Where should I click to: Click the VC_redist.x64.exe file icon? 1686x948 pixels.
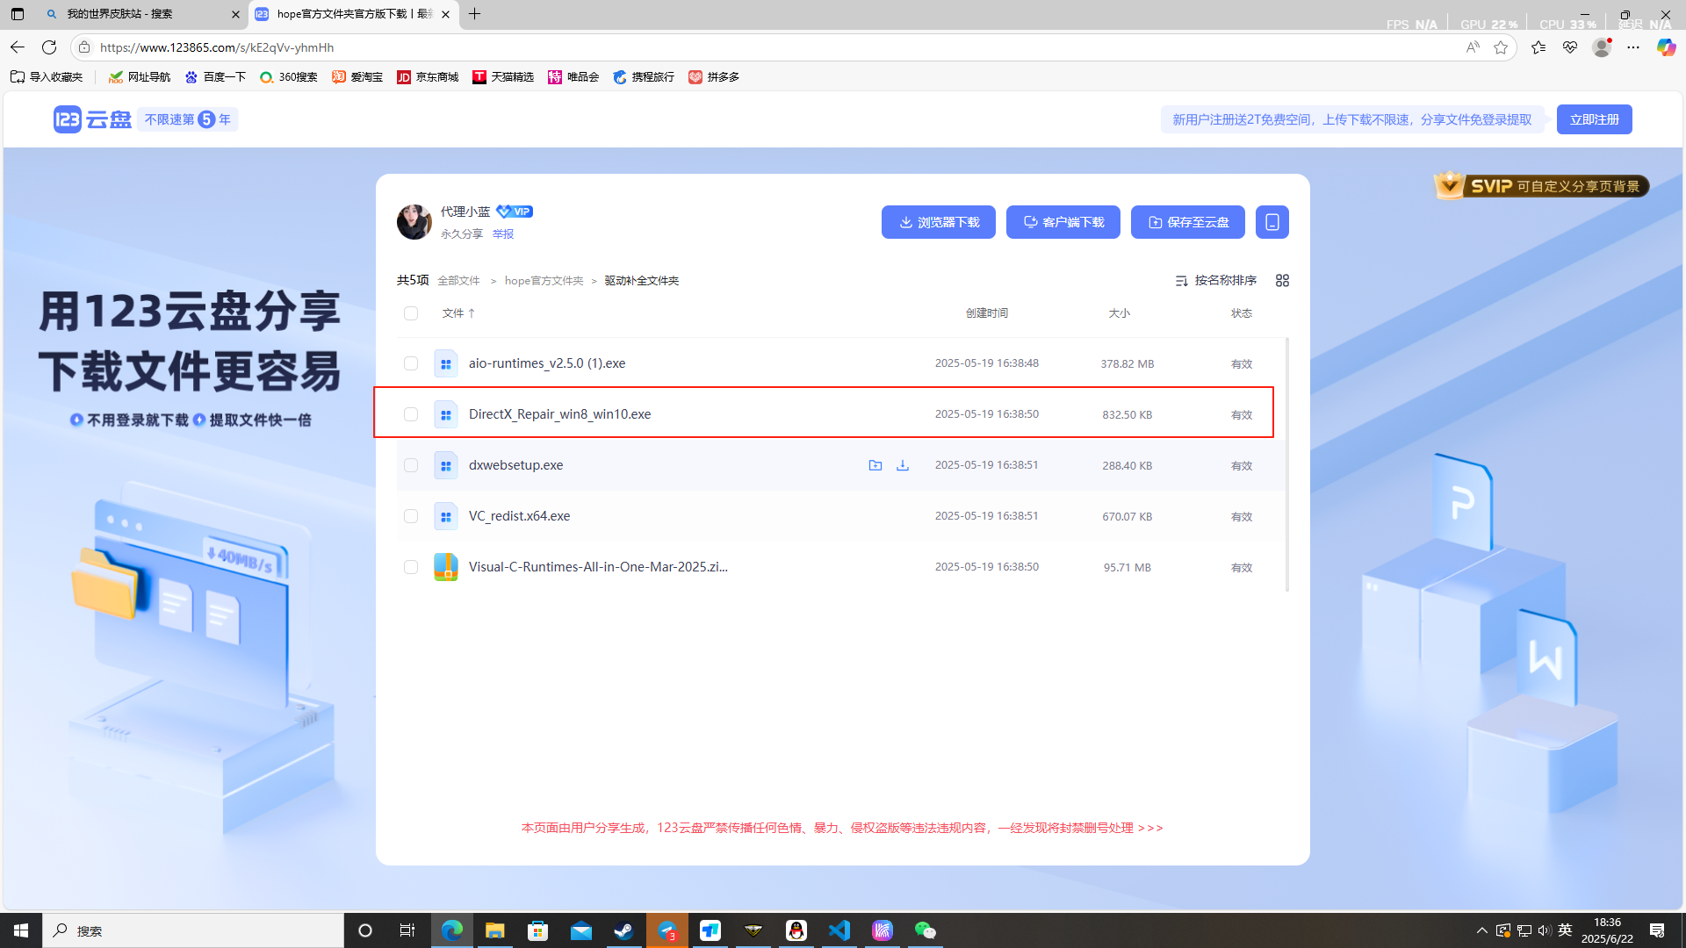[x=446, y=516]
